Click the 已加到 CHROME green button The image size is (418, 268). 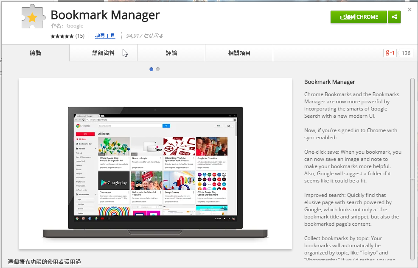pos(359,17)
